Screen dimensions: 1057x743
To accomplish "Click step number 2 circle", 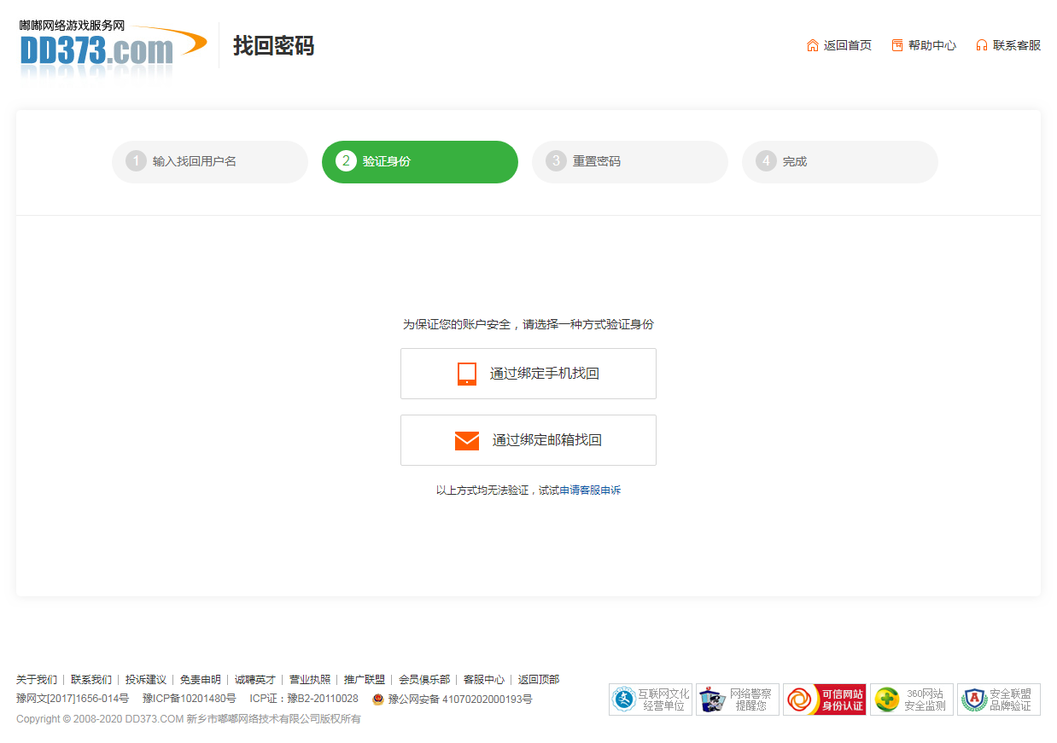I will [346, 160].
